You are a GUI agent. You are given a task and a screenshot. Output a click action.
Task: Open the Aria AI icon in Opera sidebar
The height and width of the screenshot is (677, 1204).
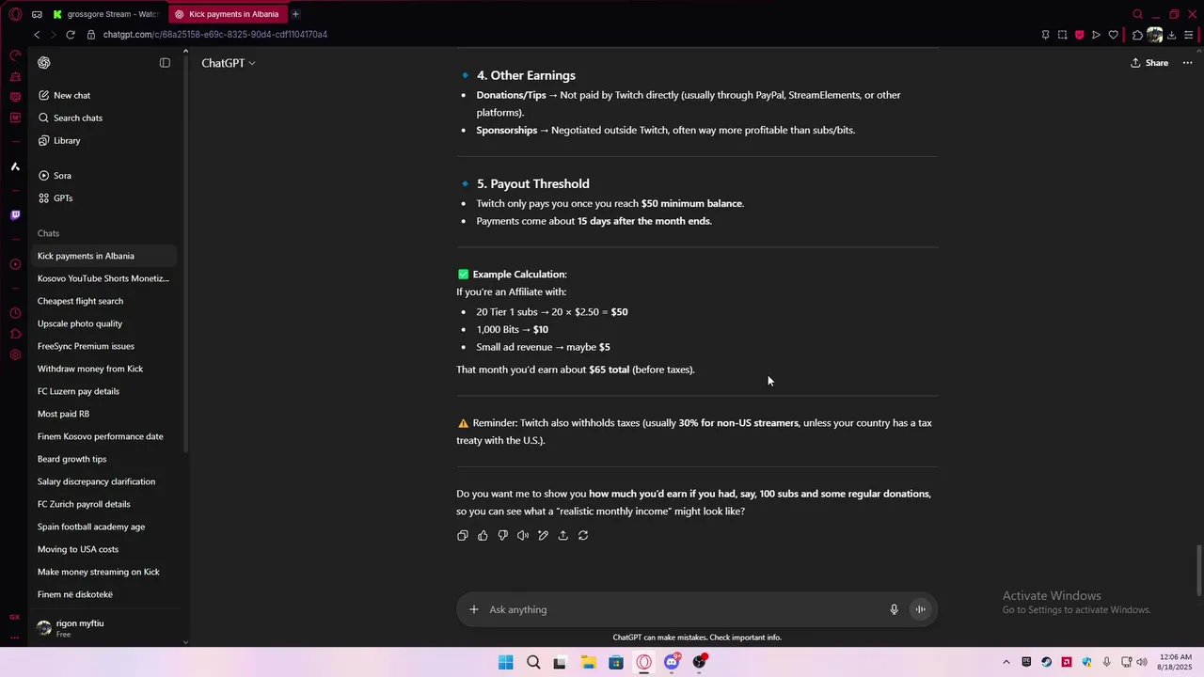pos(15,166)
